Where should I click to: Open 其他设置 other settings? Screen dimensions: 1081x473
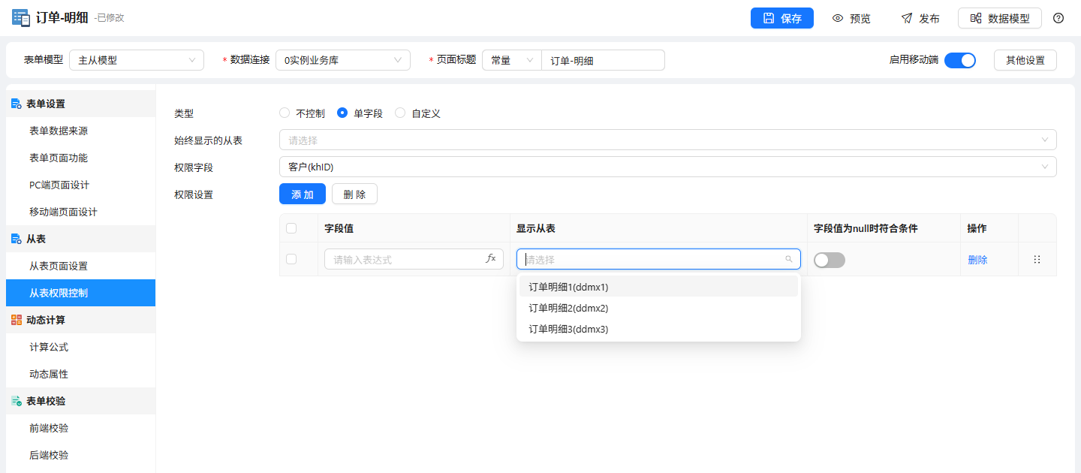click(1025, 60)
